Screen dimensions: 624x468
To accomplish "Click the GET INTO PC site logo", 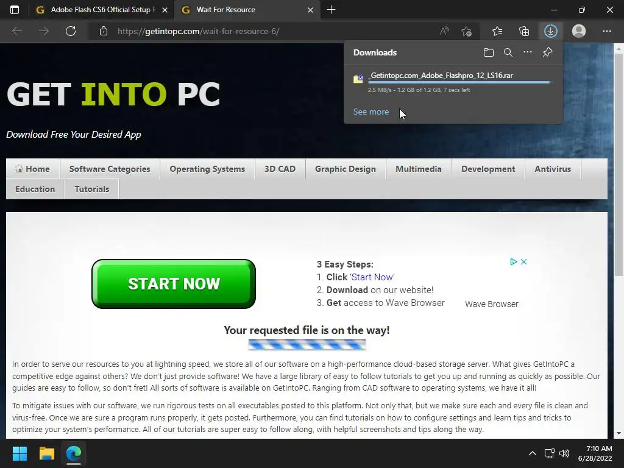I will click(x=113, y=94).
